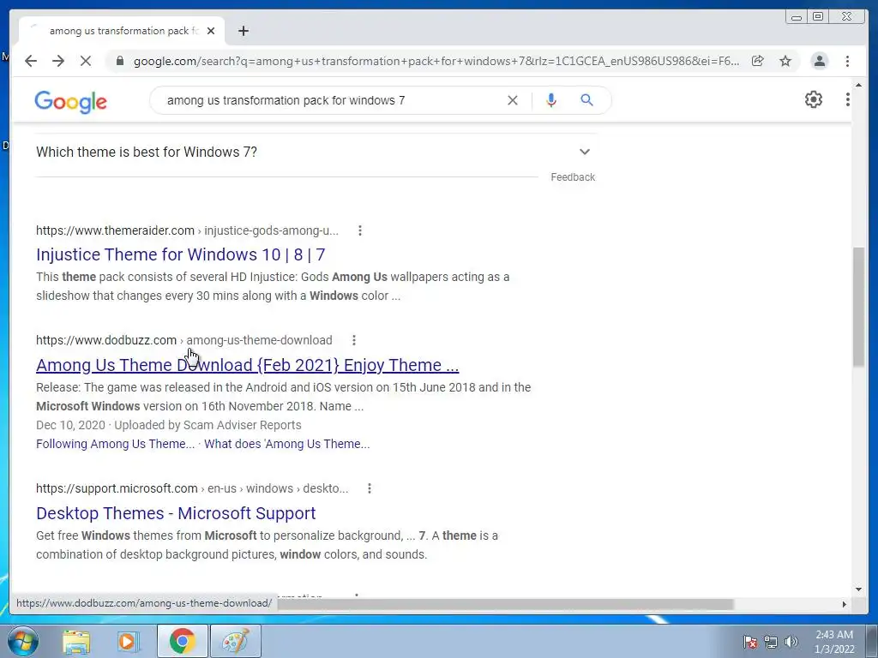
Task: Minimize the Chrome window
Action: [796, 17]
